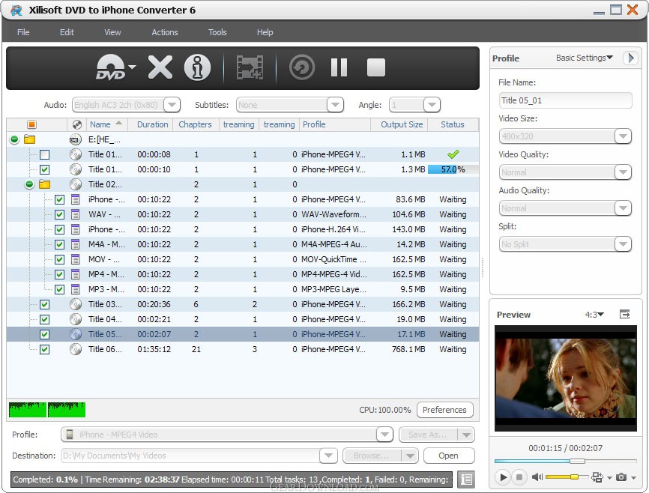Collapse the Title 02 tree node
The width and height of the screenshot is (649, 493).
pos(29,184)
